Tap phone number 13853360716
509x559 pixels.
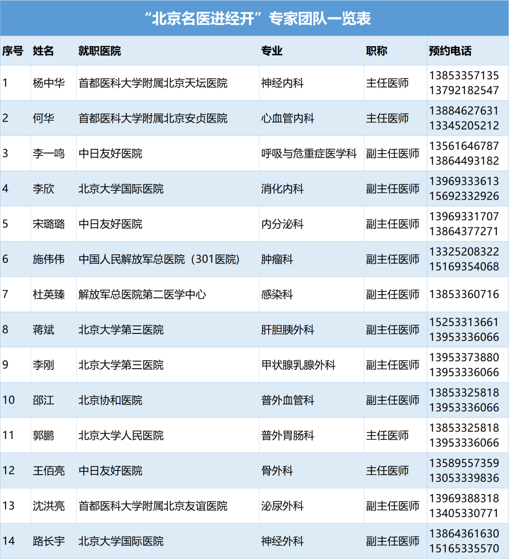pos(464,294)
